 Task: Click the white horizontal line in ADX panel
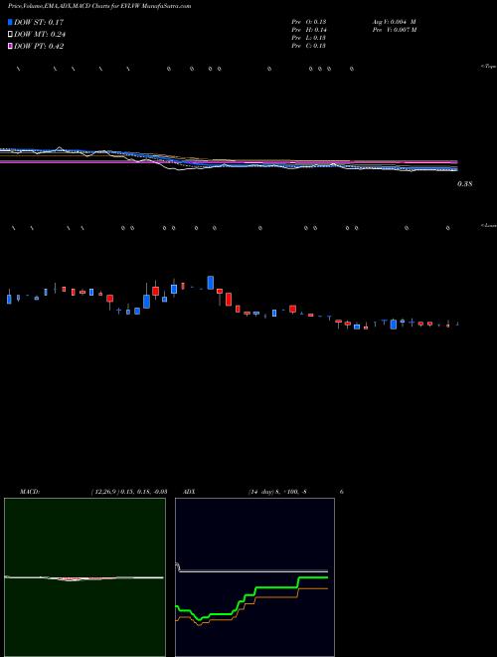pyautogui.click(x=253, y=571)
